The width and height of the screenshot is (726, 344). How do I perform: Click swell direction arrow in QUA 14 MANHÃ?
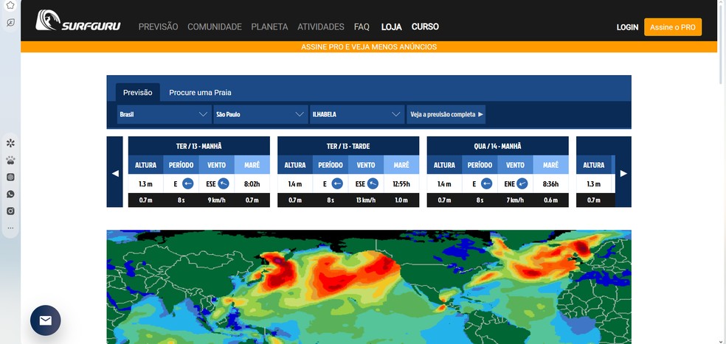click(486, 183)
